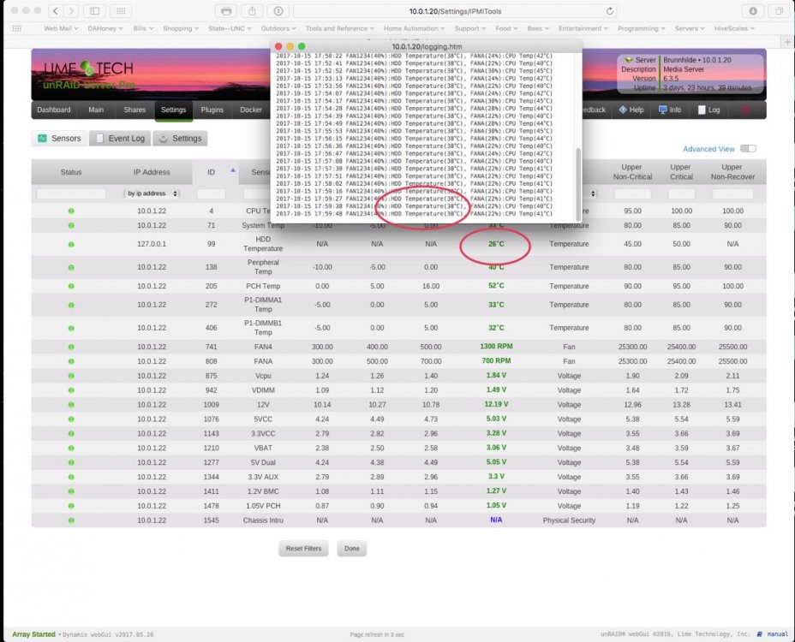Click the 127.0.0.1 IP address cell
Image resolution: width=795 pixels, height=642 pixels.
[151, 244]
